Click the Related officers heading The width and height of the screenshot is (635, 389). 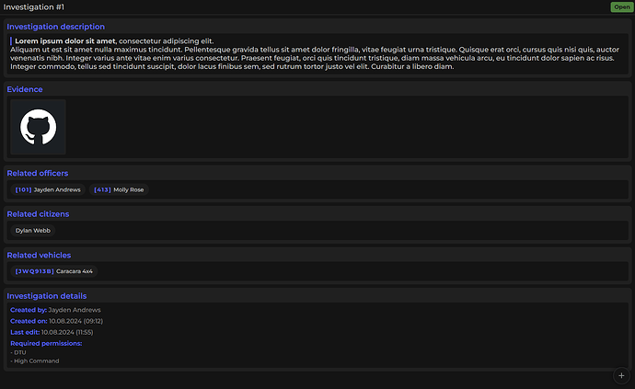[37, 173]
